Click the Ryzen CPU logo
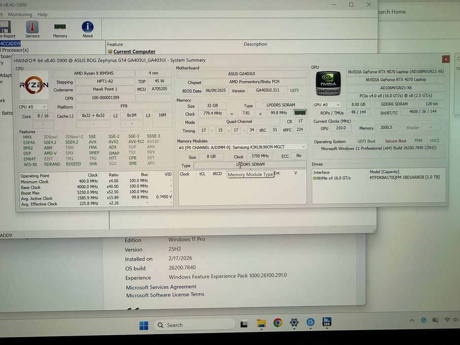Image resolution: width=460 pixels, height=345 pixels. (x=34, y=85)
